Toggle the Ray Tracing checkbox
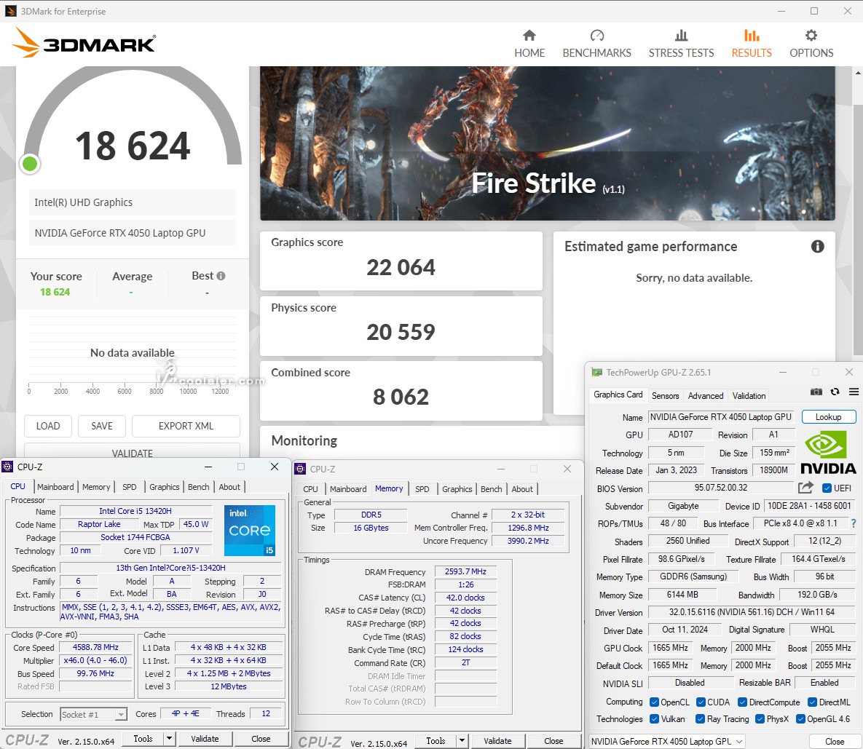Image resolution: width=863 pixels, height=749 pixels. pos(700,719)
